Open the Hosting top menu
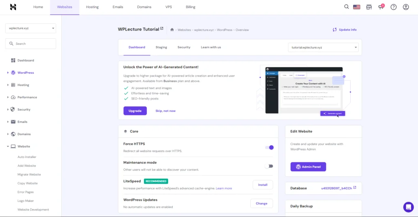This screenshot has width=418, height=217. 92,7
